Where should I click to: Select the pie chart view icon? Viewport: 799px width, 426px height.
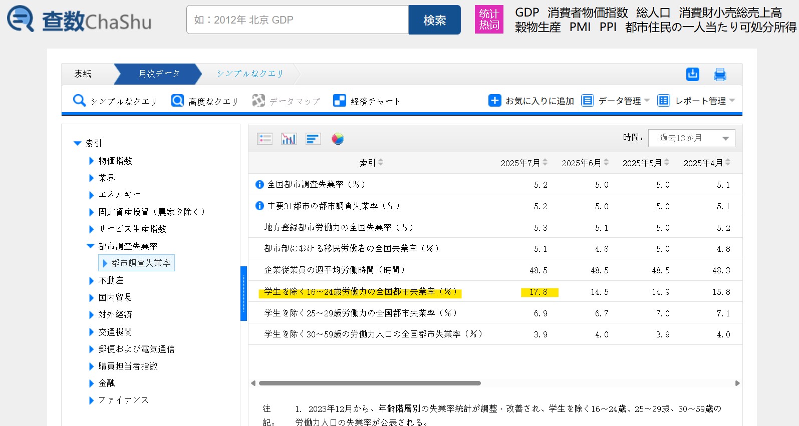[x=338, y=139]
